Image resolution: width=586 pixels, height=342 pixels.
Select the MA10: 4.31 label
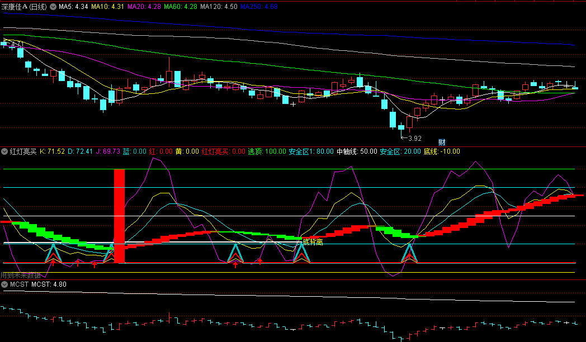(x=107, y=7)
